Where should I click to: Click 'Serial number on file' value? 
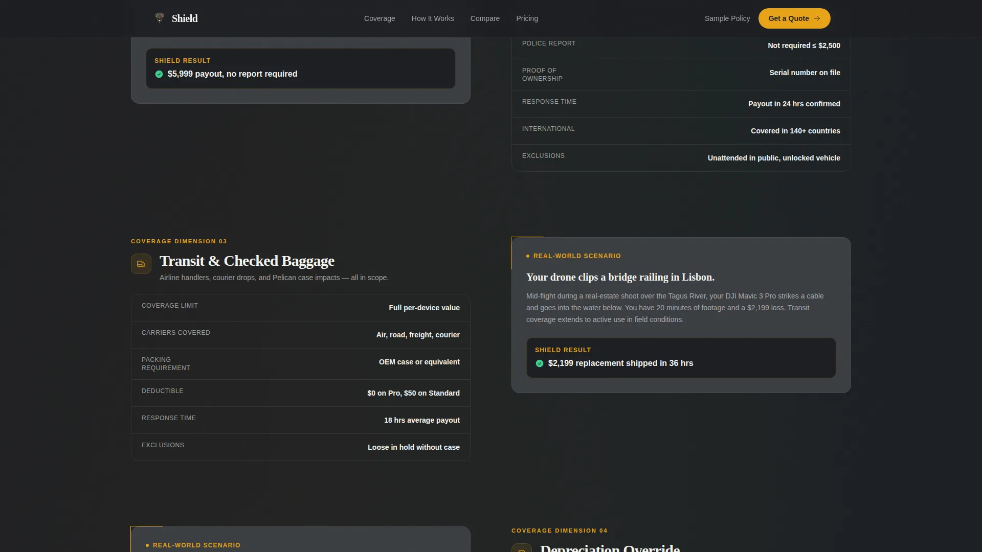805,73
